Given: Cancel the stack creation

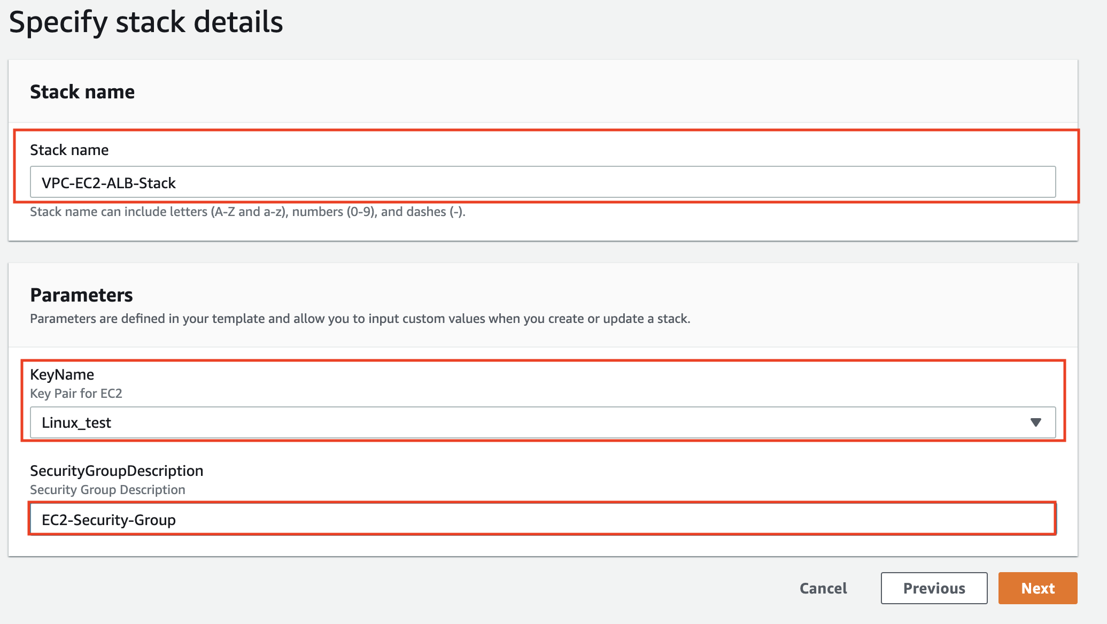Looking at the screenshot, I should pyautogui.click(x=823, y=588).
